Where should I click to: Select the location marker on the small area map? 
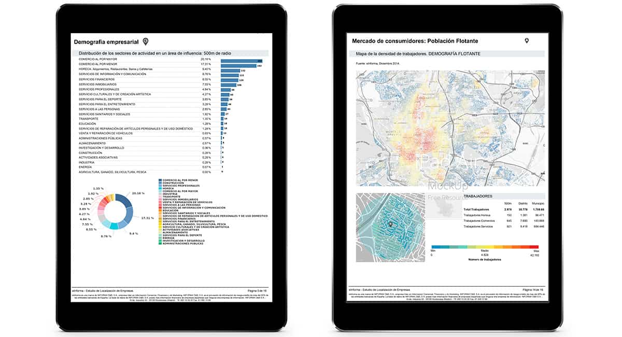click(390, 224)
